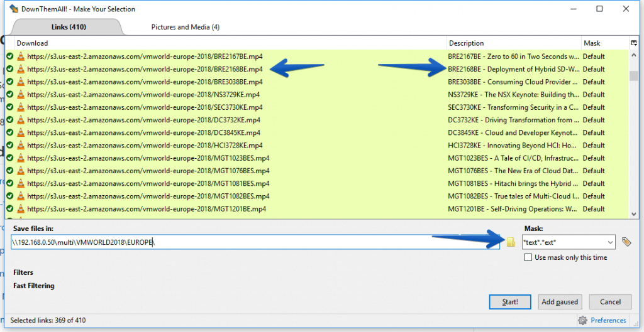Click the Preferences gear icon

[582, 320]
